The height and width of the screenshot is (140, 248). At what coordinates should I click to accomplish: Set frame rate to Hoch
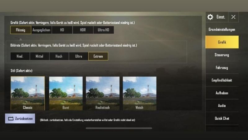tap(59, 56)
